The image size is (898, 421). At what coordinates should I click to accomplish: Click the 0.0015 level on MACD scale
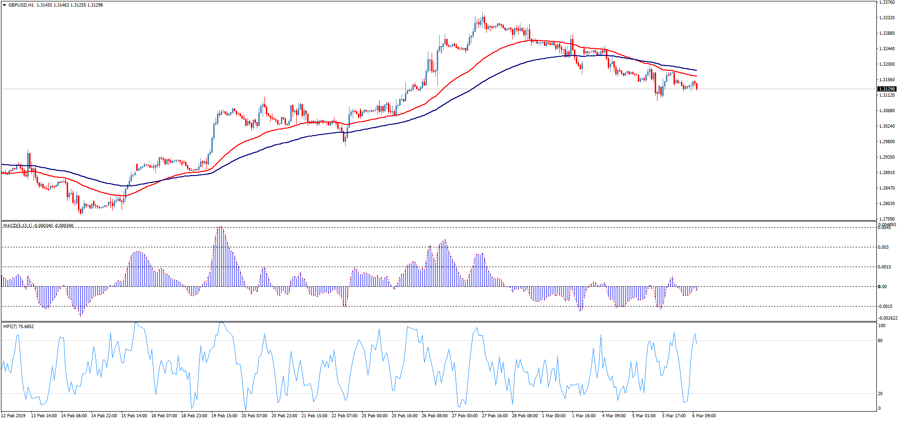click(885, 267)
